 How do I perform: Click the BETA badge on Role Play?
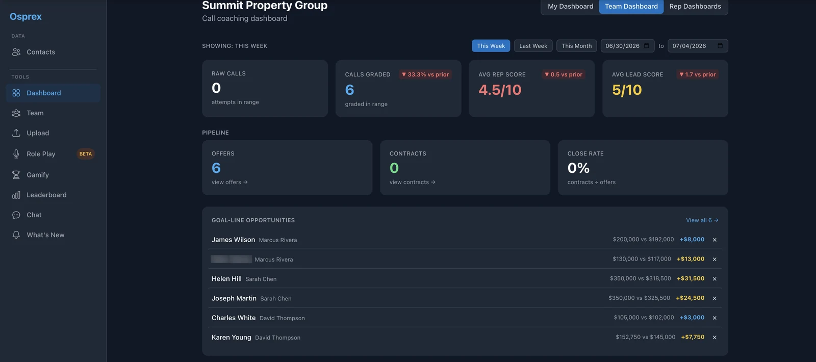pos(86,154)
